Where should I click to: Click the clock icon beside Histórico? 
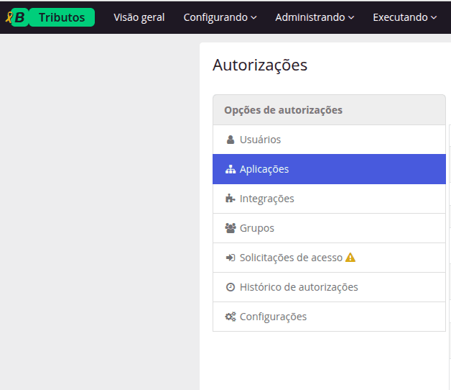coord(231,287)
